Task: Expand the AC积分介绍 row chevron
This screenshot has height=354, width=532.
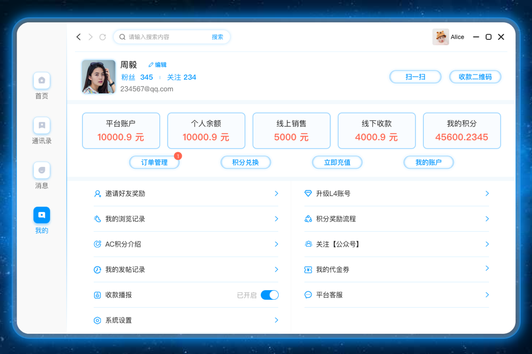Action: [277, 244]
